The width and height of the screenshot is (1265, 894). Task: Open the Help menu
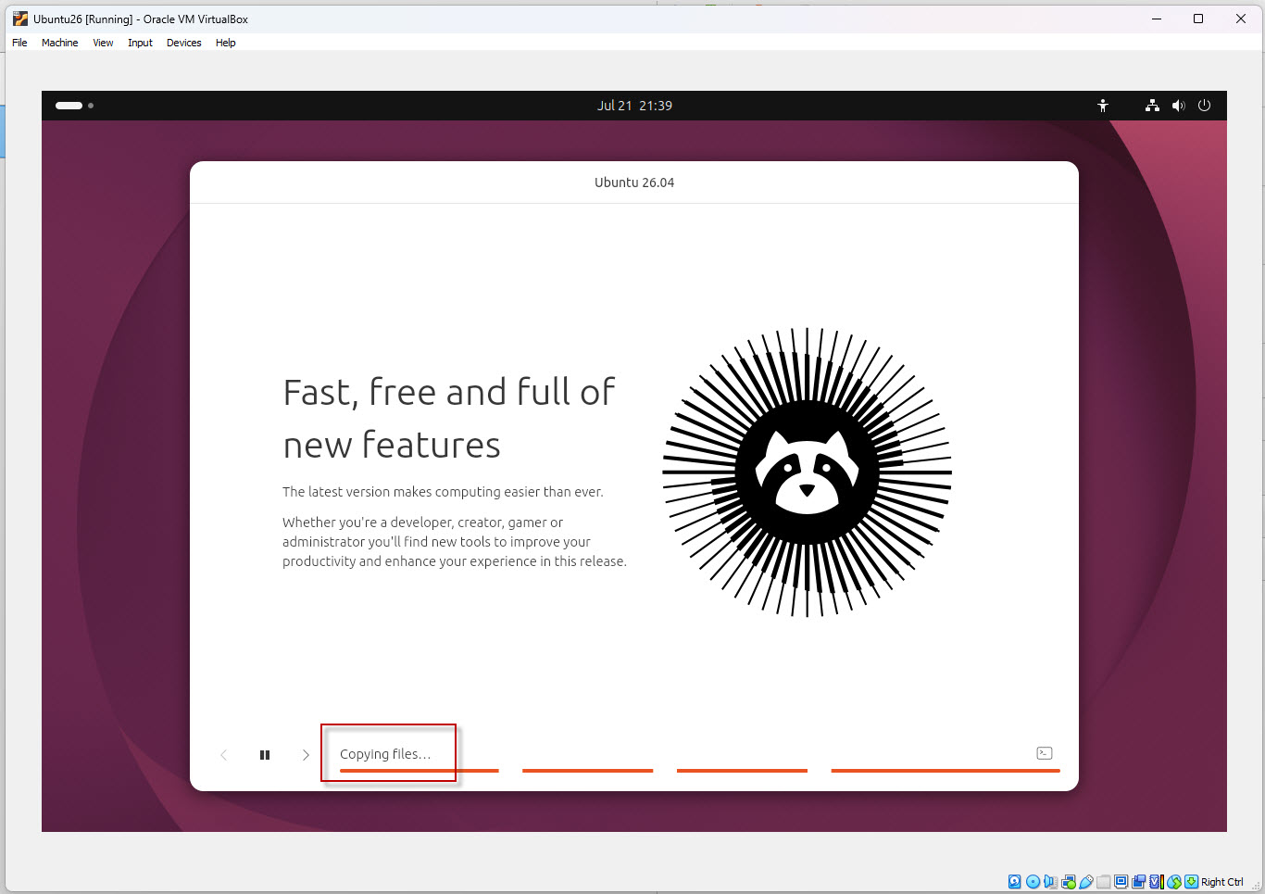point(225,43)
